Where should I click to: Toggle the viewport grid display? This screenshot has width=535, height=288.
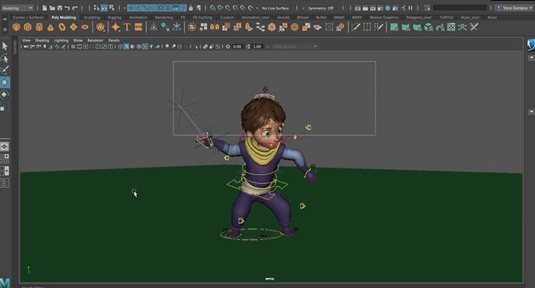[x=73, y=47]
